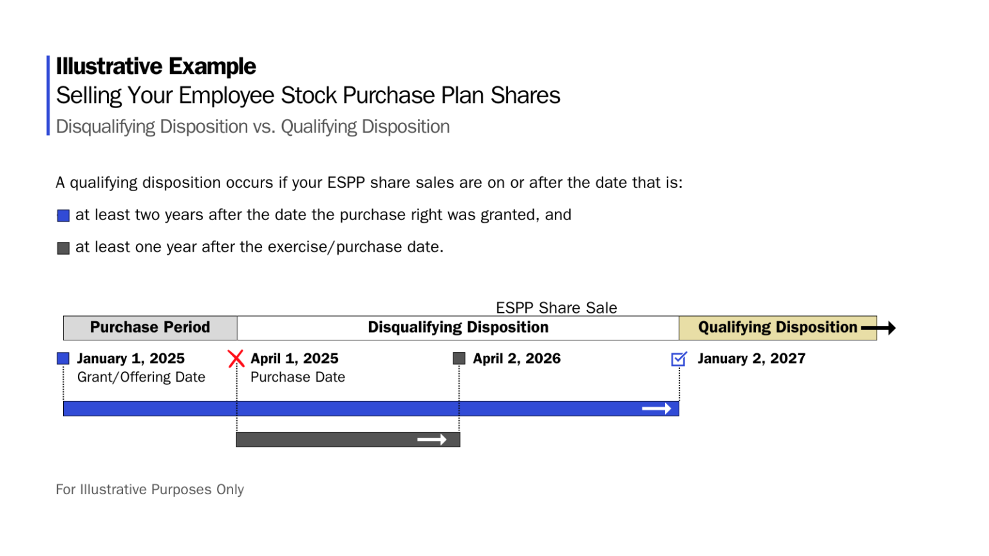989x556 pixels.
Task: Click the blue square marker beside January 1, 2025
Action: [x=63, y=358]
